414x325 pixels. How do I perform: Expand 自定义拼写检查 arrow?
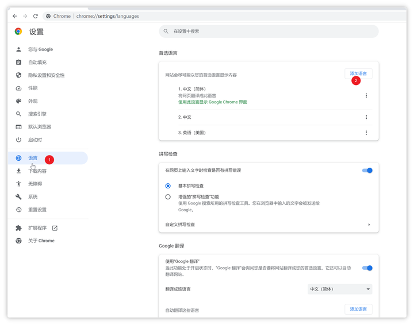tap(369, 225)
